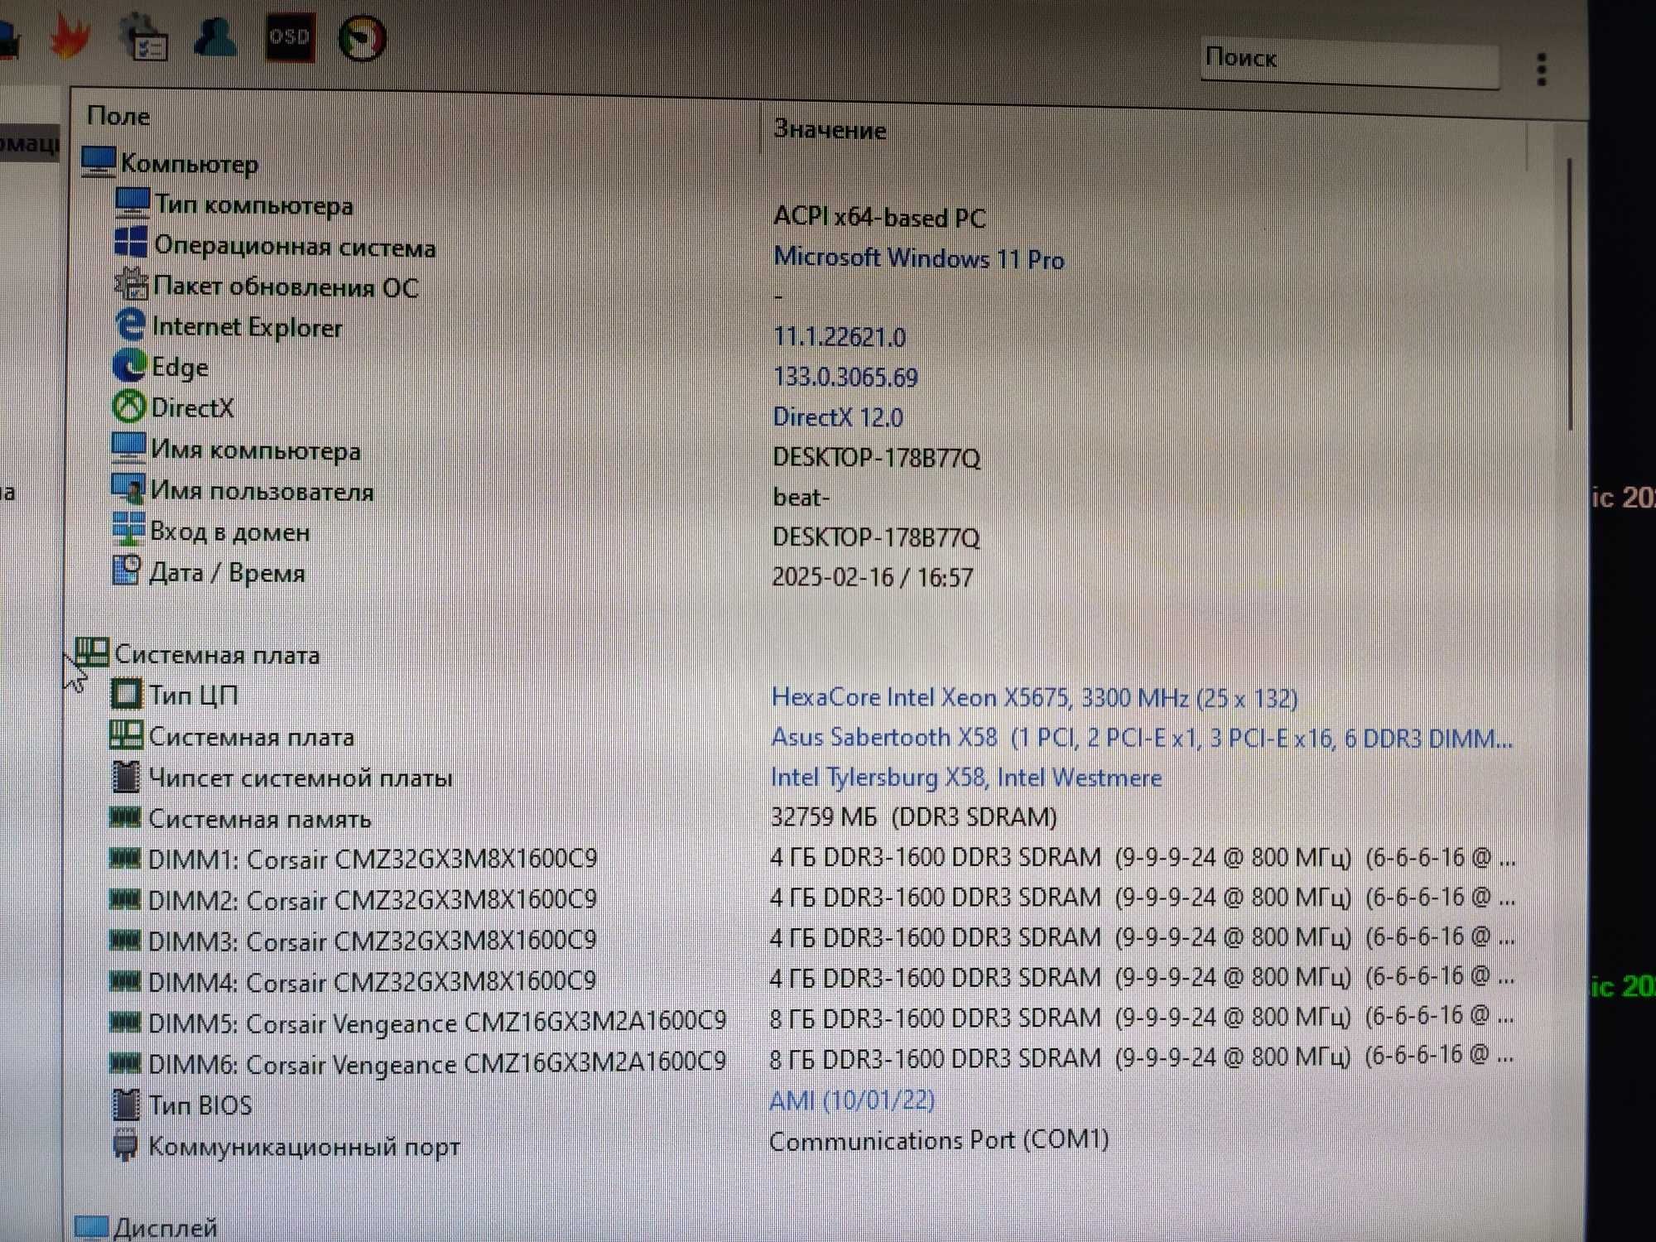Focus the Поиск search field
Viewport: 1656px width, 1242px height.
tap(1350, 62)
